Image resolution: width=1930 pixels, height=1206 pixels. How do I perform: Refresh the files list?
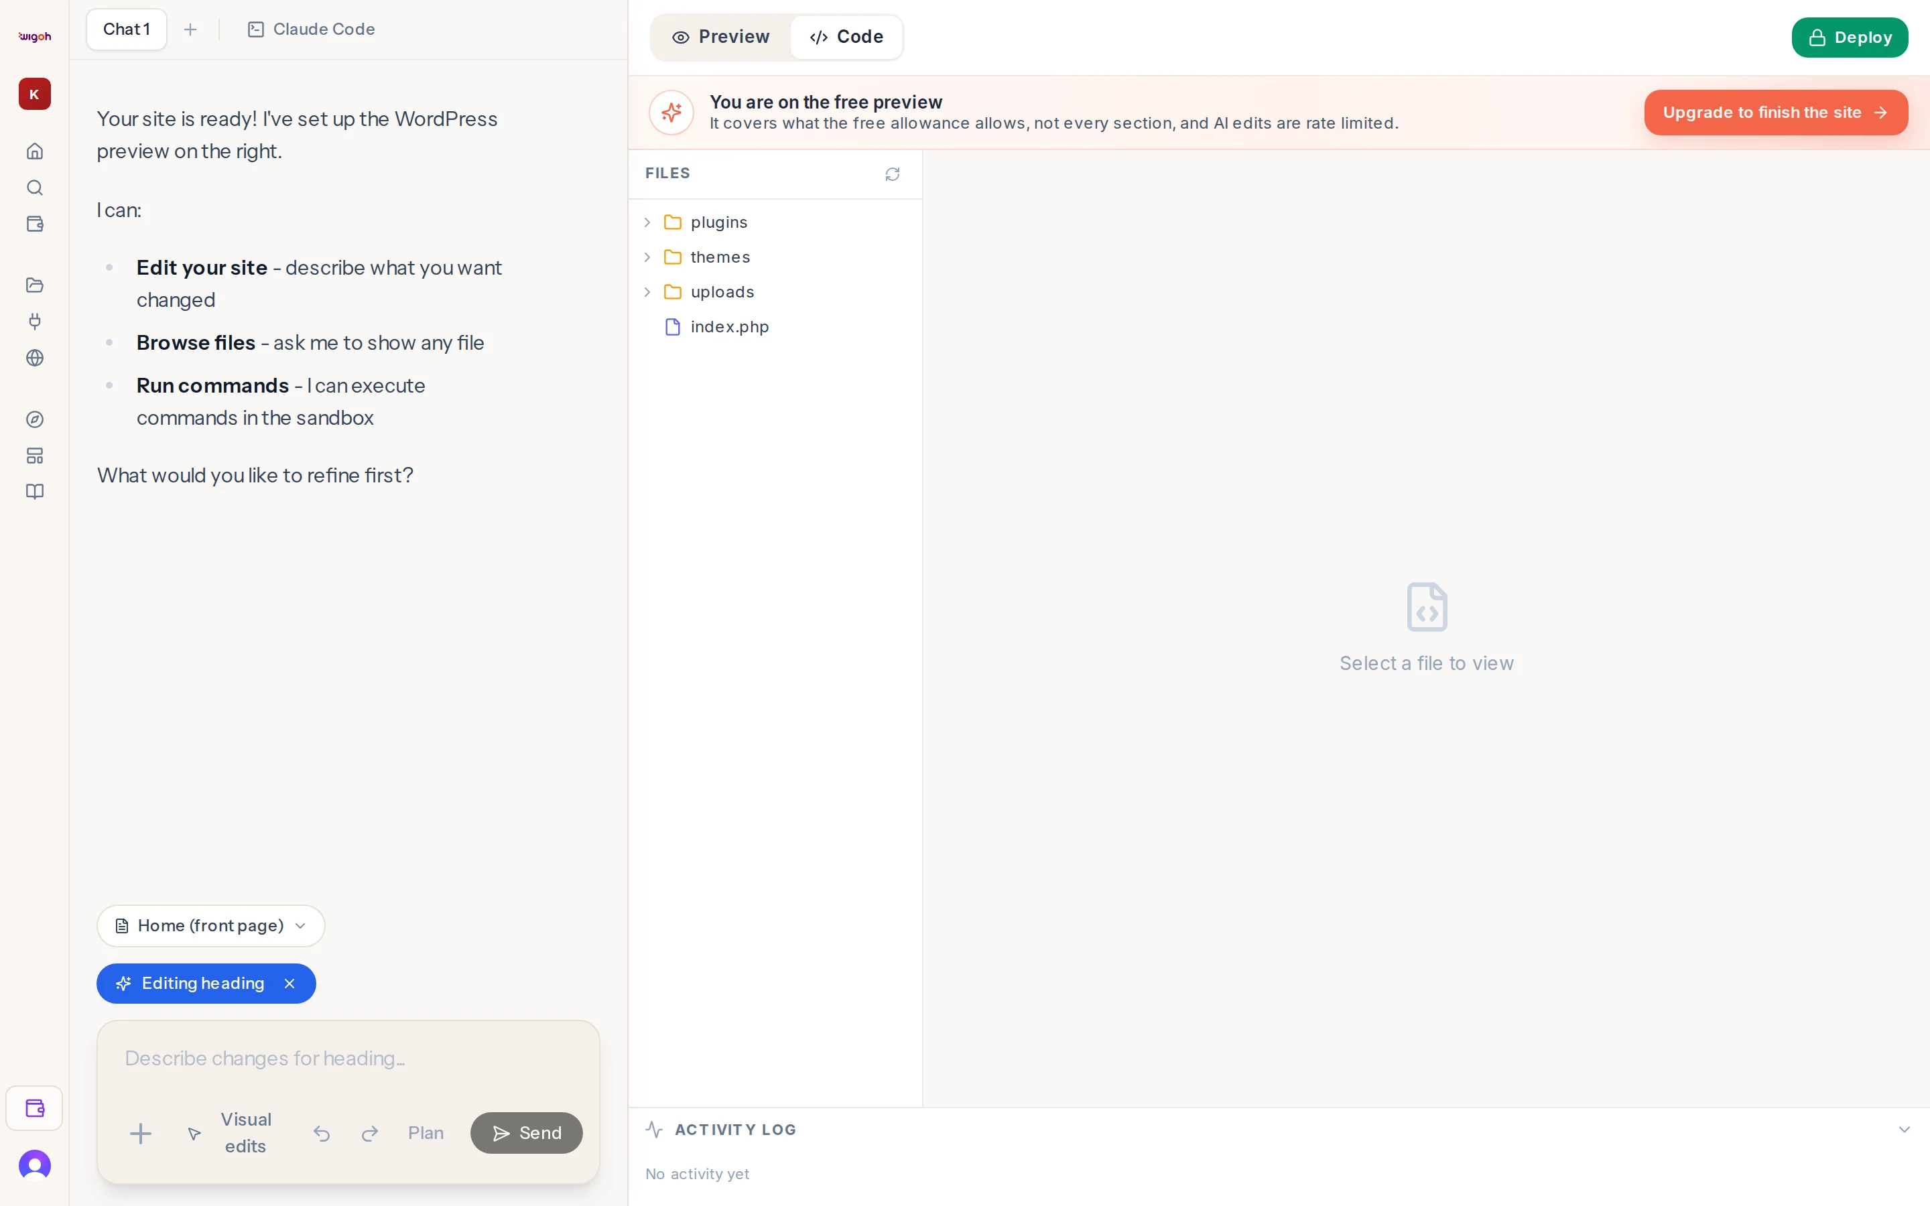[893, 174]
